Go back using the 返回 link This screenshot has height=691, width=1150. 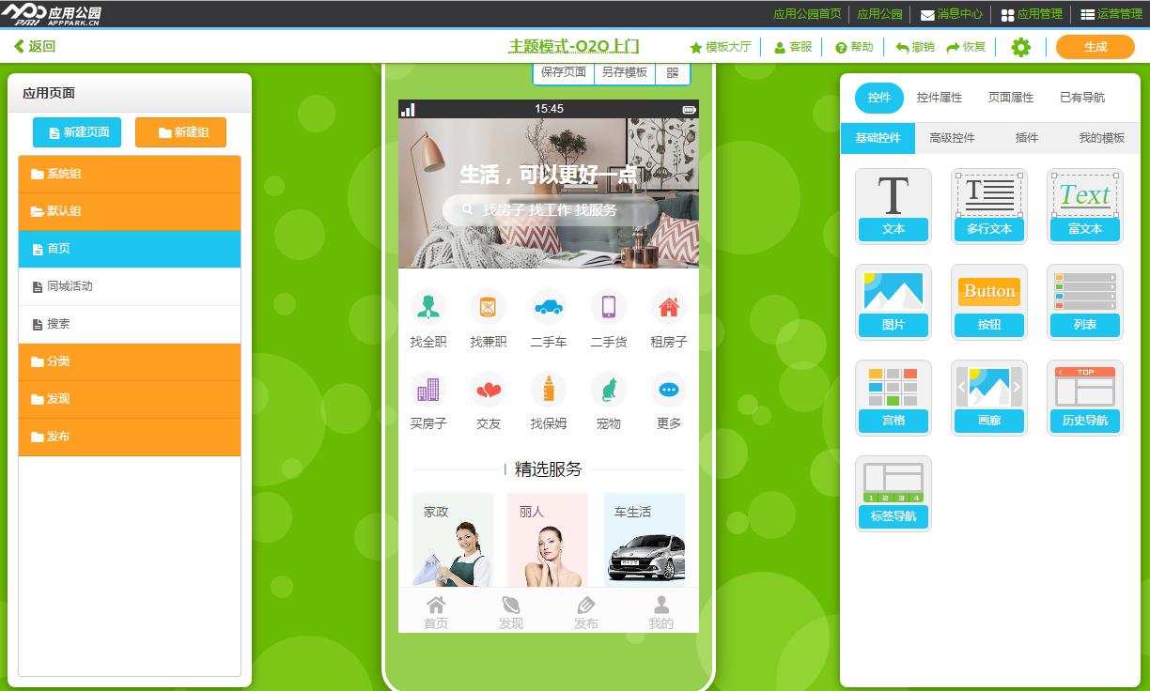tap(35, 47)
